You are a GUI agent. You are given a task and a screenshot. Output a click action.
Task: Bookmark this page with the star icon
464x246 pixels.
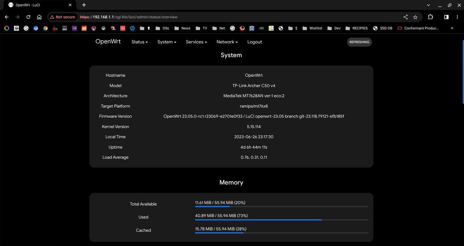click(x=415, y=17)
